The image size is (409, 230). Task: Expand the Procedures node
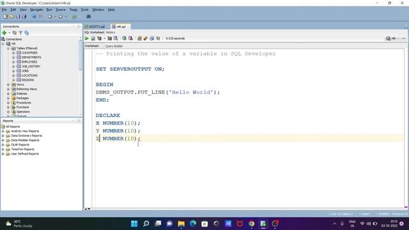[x=8, y=103]
